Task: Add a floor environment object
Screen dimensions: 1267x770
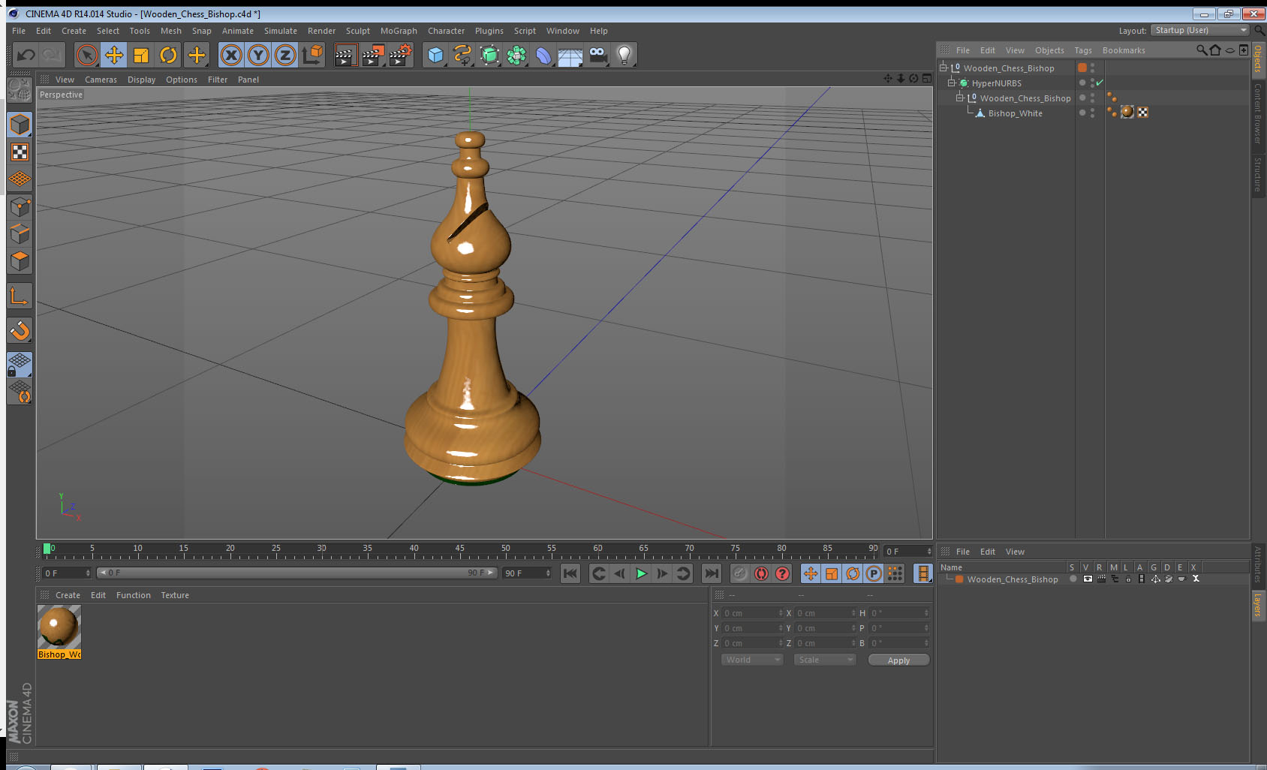Action: coord(570,55)
